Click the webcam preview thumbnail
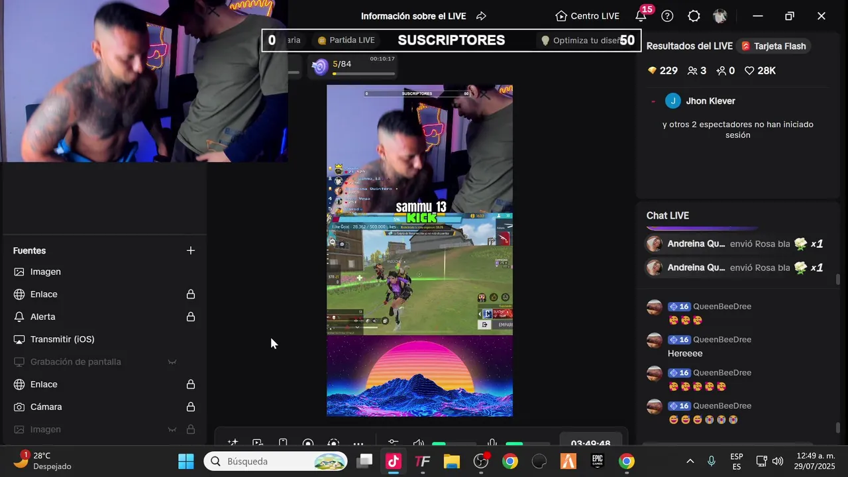 [144, 81]
